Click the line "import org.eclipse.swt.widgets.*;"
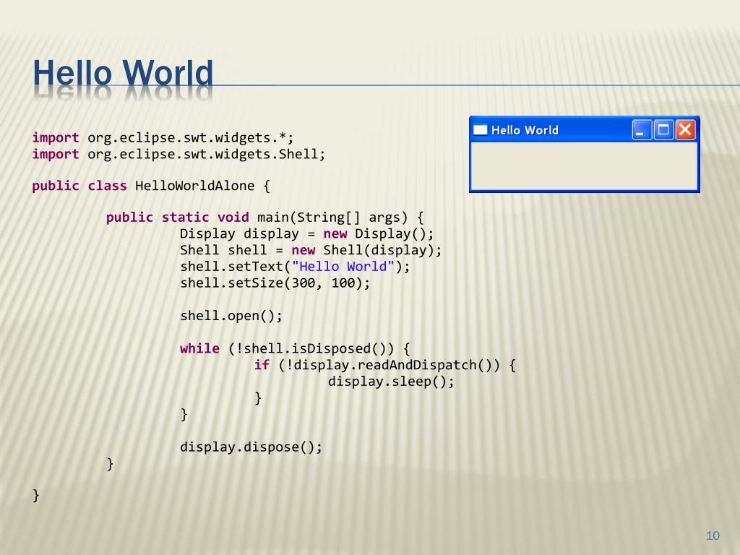The height and width of the screenshot is (555, 740). tap(163, 138)
